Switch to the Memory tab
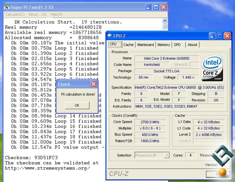Image resolution: width=235 pixels, height=182 pixels. point(164,45)
